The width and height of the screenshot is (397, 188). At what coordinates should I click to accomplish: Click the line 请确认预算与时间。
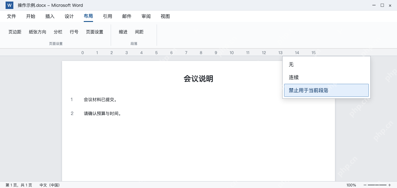coord(103,113)
